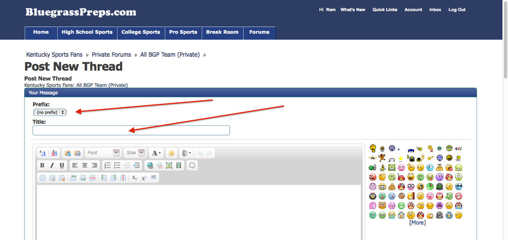The width and height of the screenshot is (508, 240).
Task: Open the Size dropdown
Action: pos(135,153)
